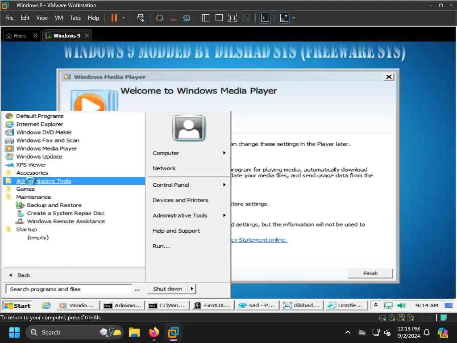Open the VM menu

coord(59,18)
